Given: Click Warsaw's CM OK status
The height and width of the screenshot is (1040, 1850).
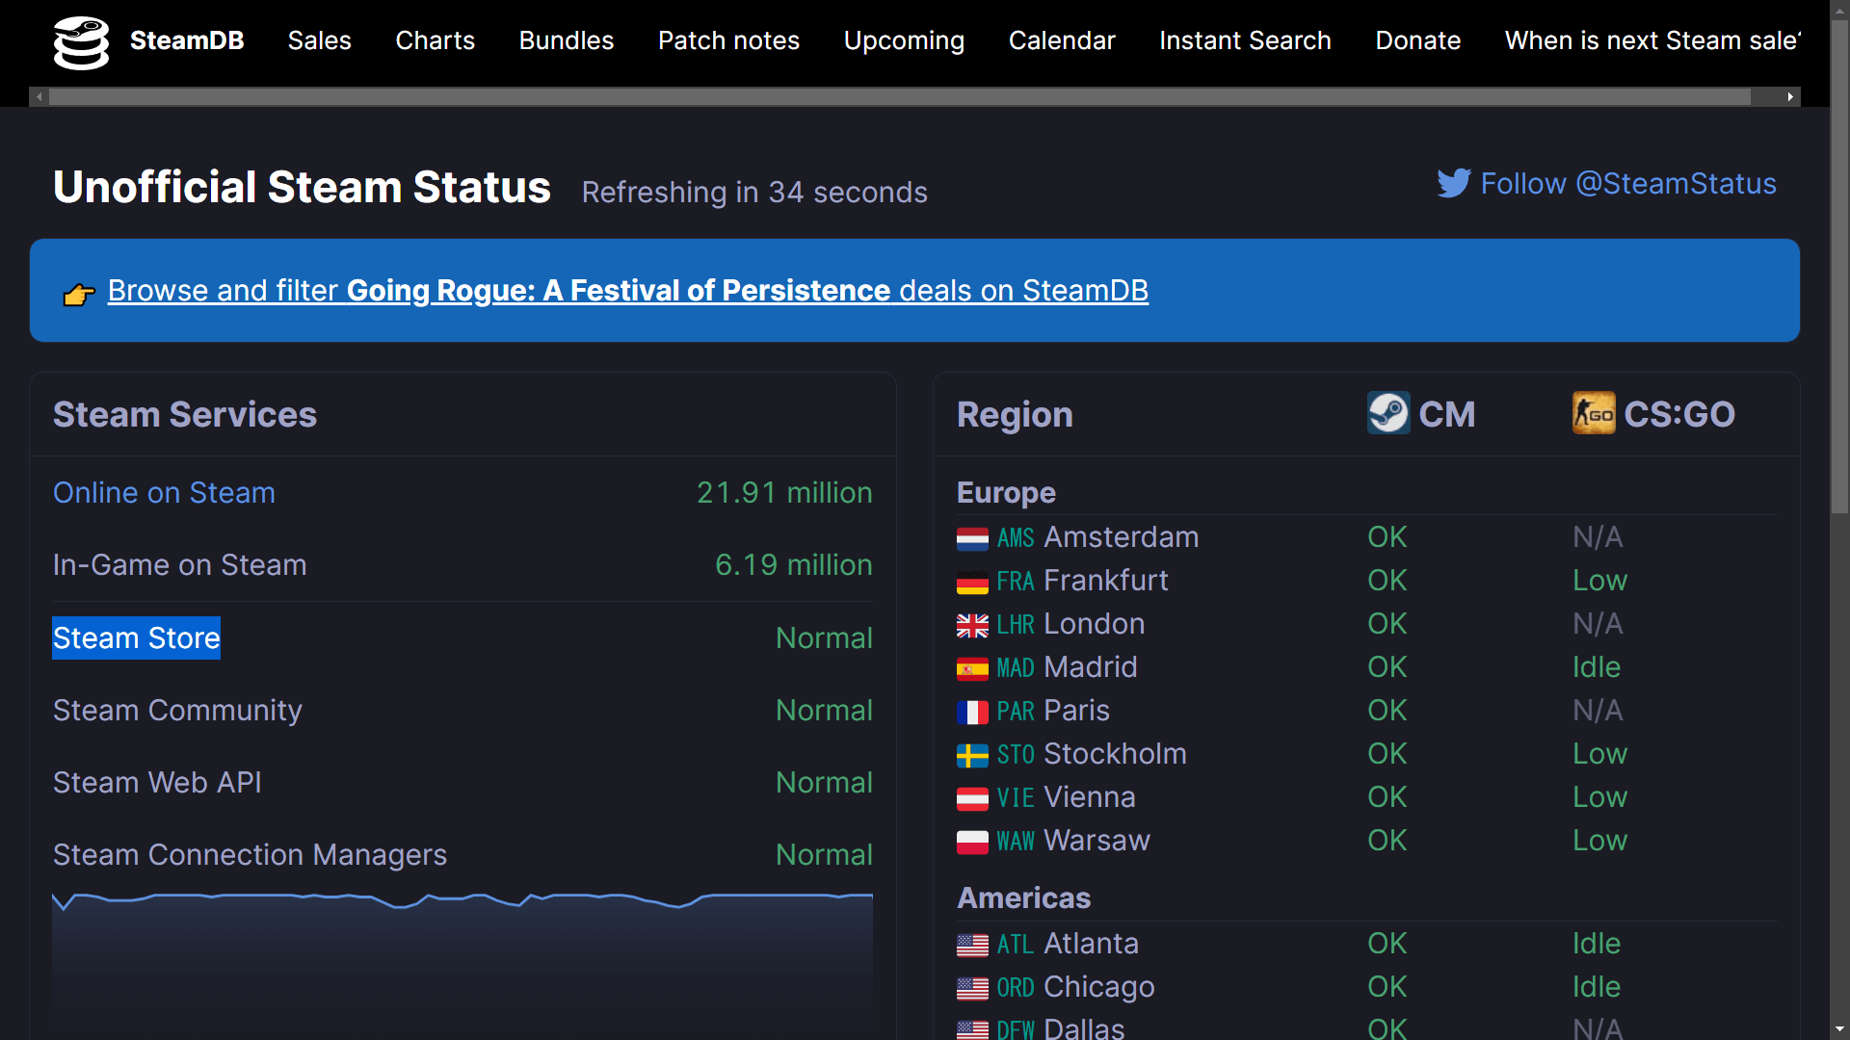Looking at the screenshot, I should (x=1387, y=840).
